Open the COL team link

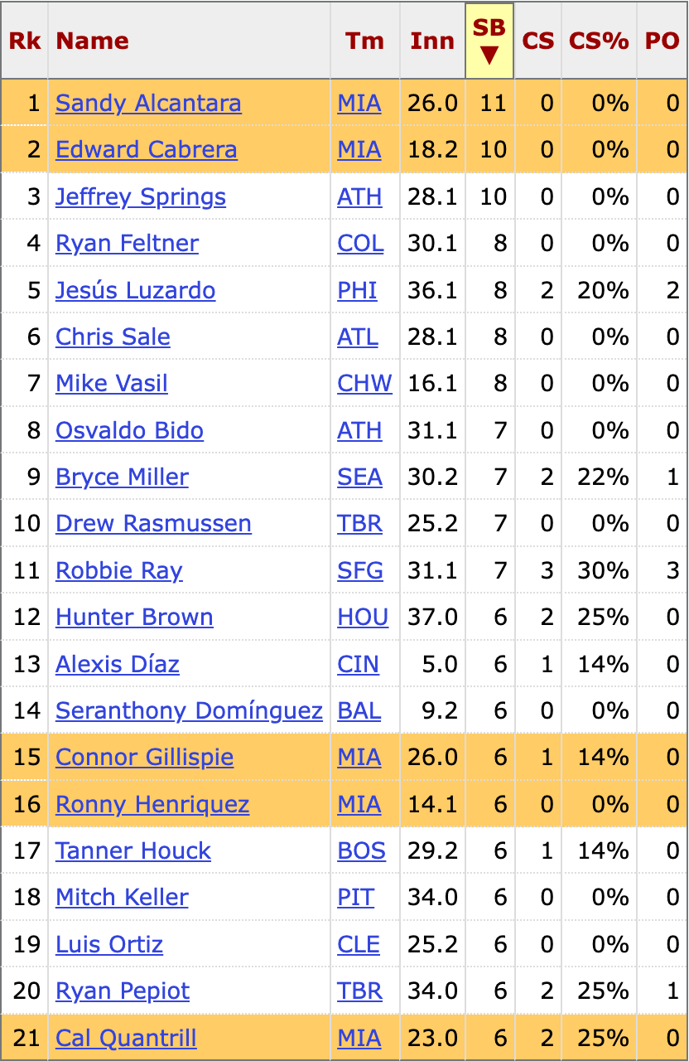pos(360,244)
